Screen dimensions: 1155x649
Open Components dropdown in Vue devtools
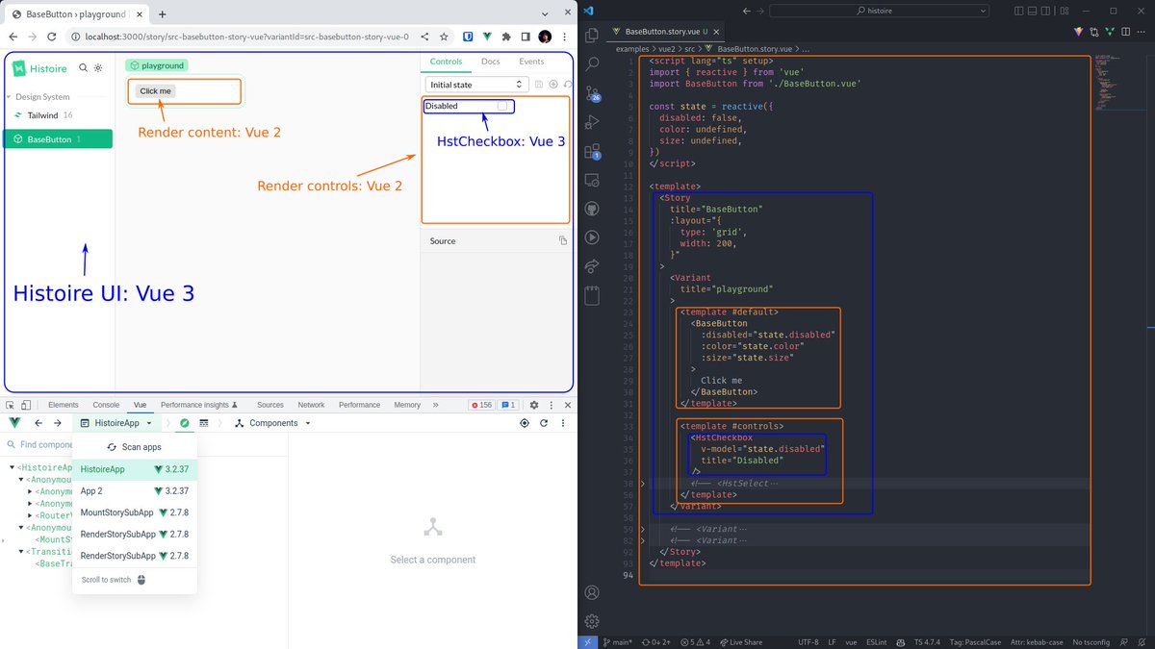point(273,423)
